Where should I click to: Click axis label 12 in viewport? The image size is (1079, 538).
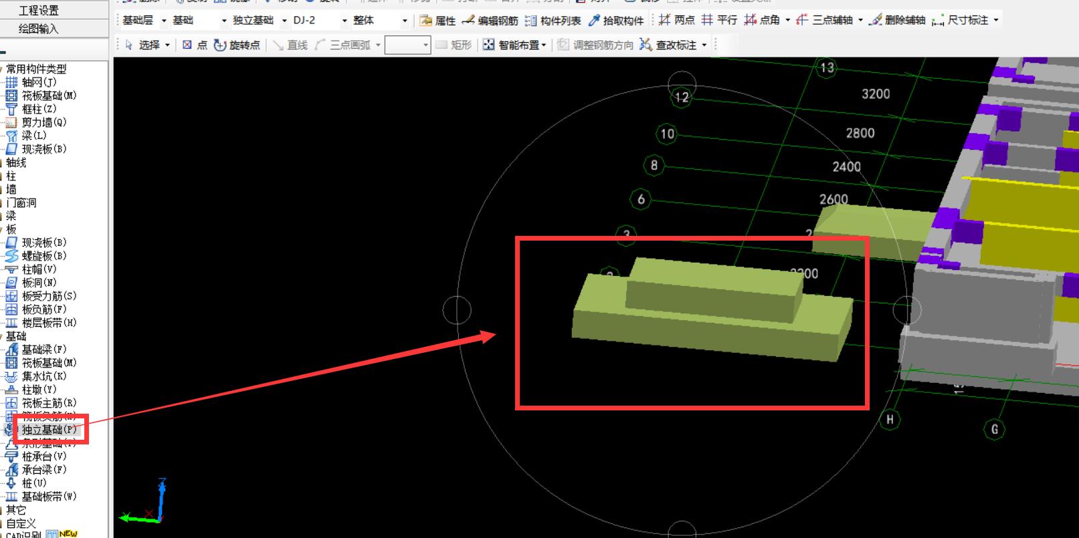tap(682, 97)
